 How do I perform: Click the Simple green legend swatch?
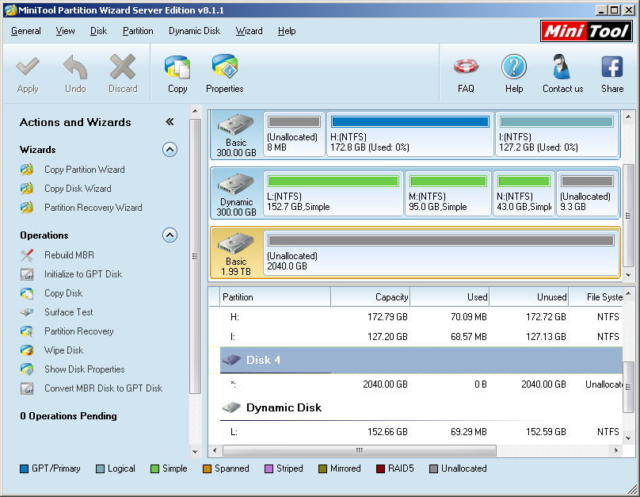(x=154, y=468)
